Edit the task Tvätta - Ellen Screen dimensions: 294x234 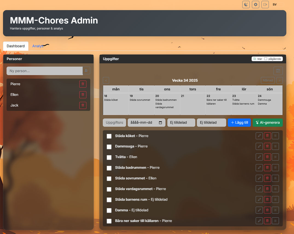coord(259,157)
